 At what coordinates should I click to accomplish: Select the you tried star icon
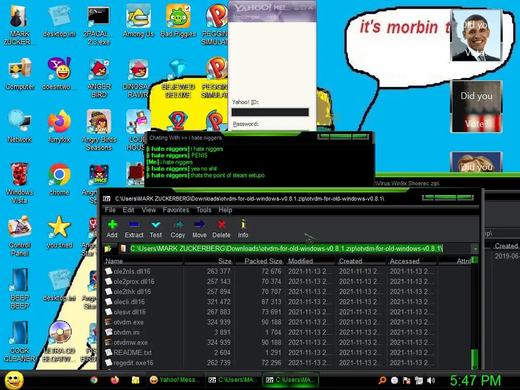[x=59, y=232]
